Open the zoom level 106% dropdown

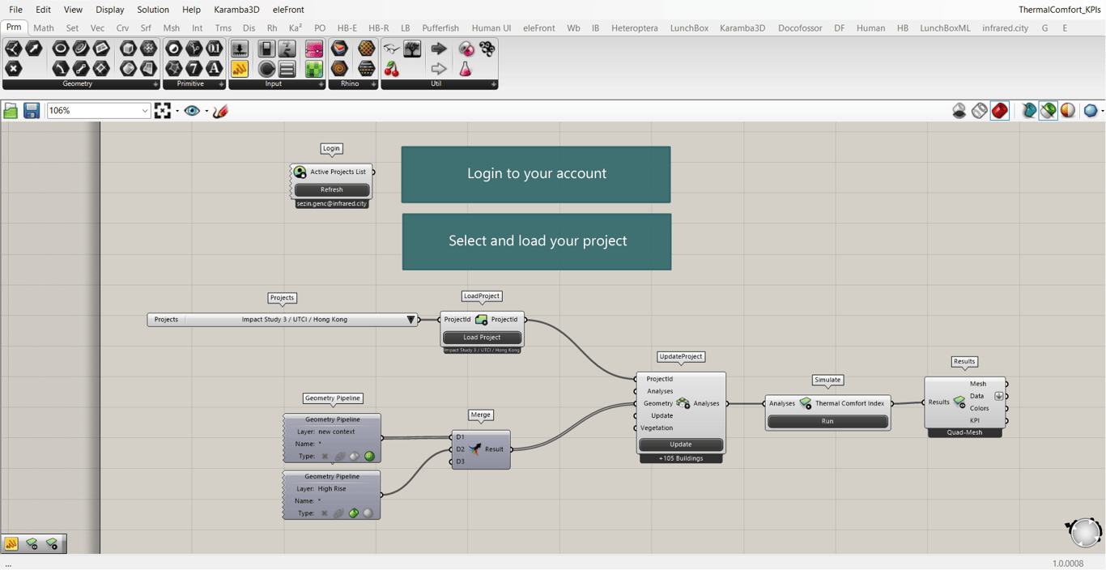(145, 111)
